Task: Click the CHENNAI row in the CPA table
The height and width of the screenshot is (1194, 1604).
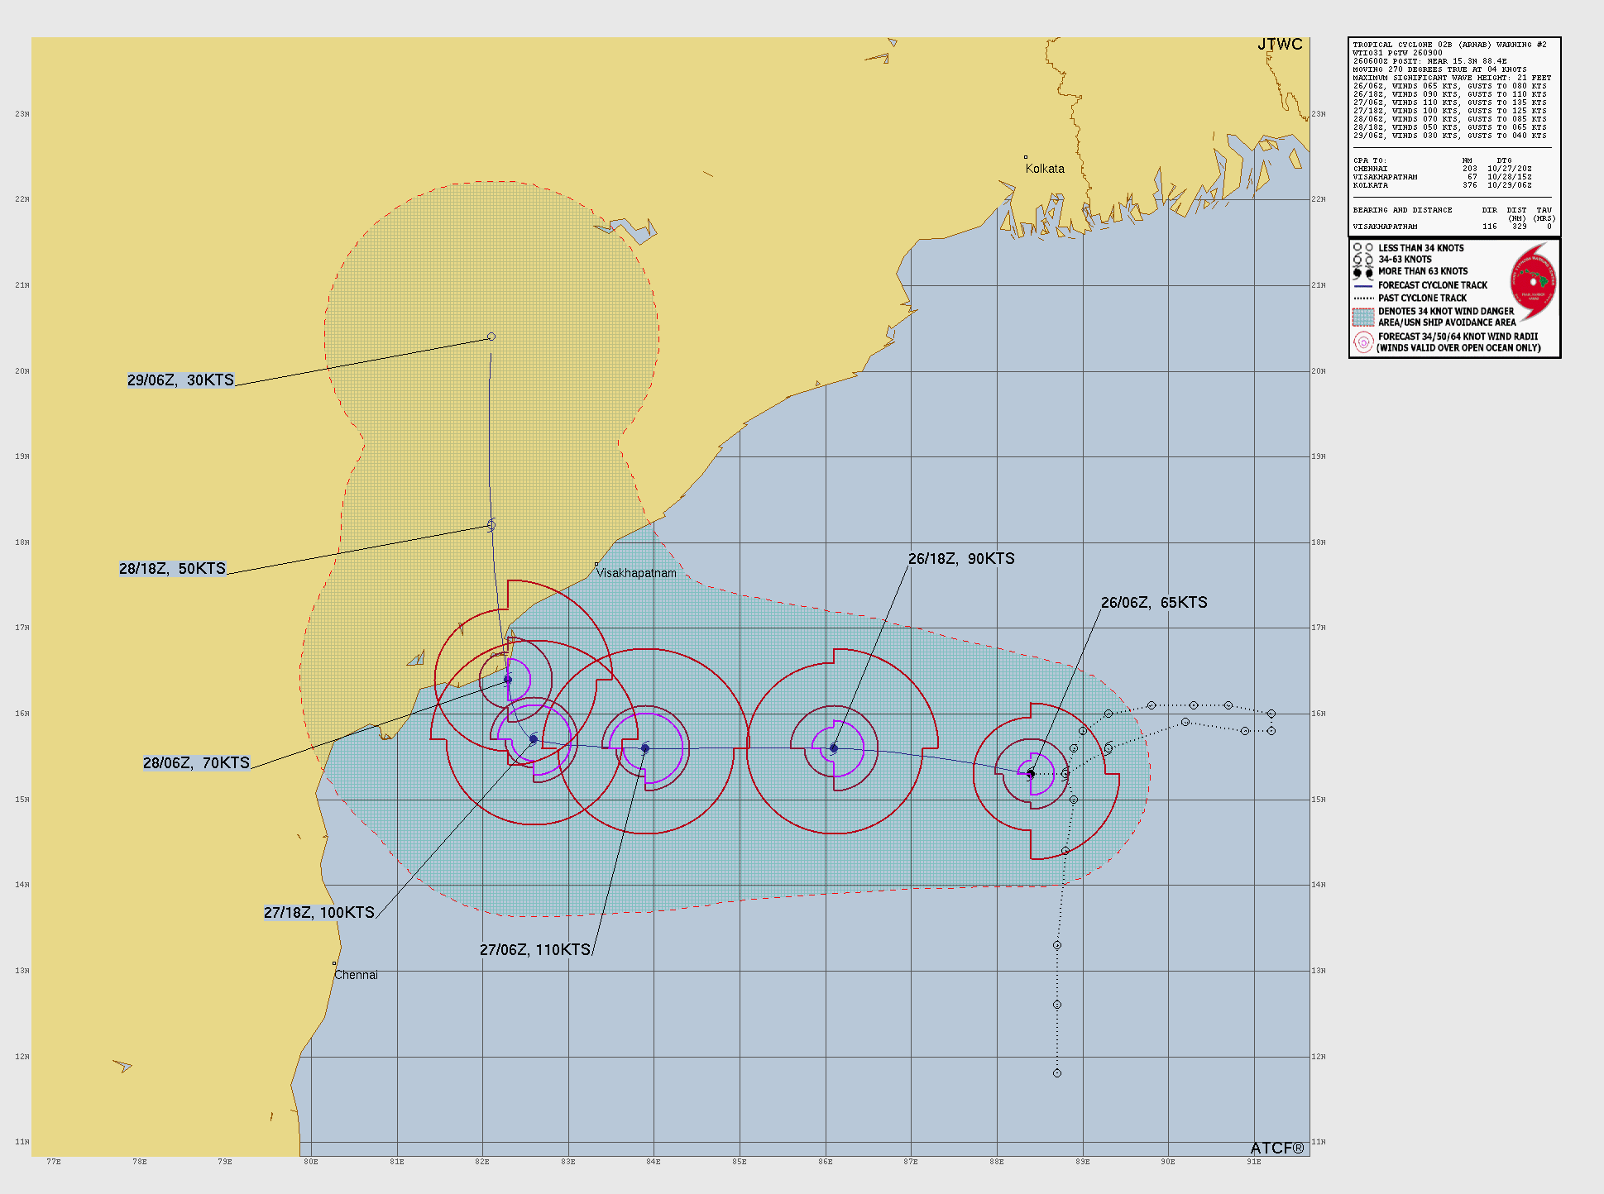Action: [1442, 169]
